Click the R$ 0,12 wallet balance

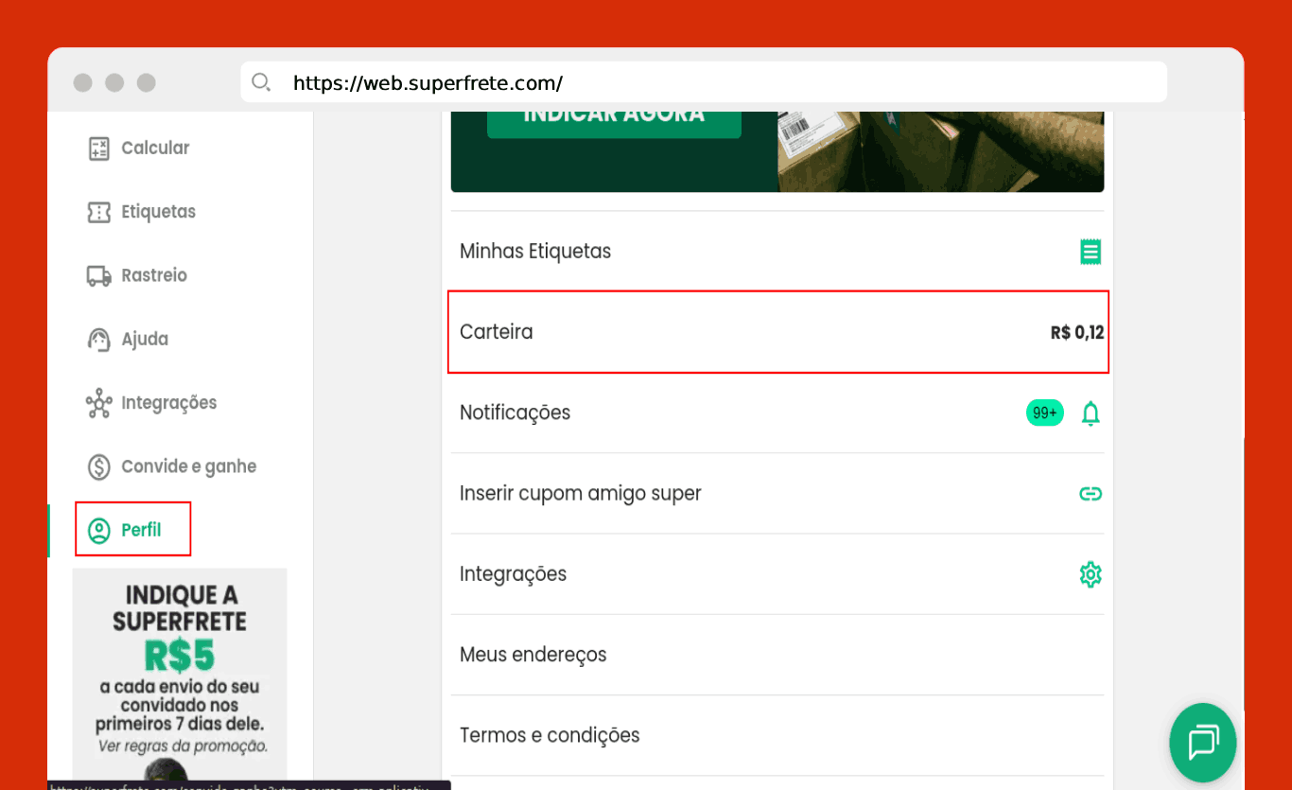[x=1077, y=332]
